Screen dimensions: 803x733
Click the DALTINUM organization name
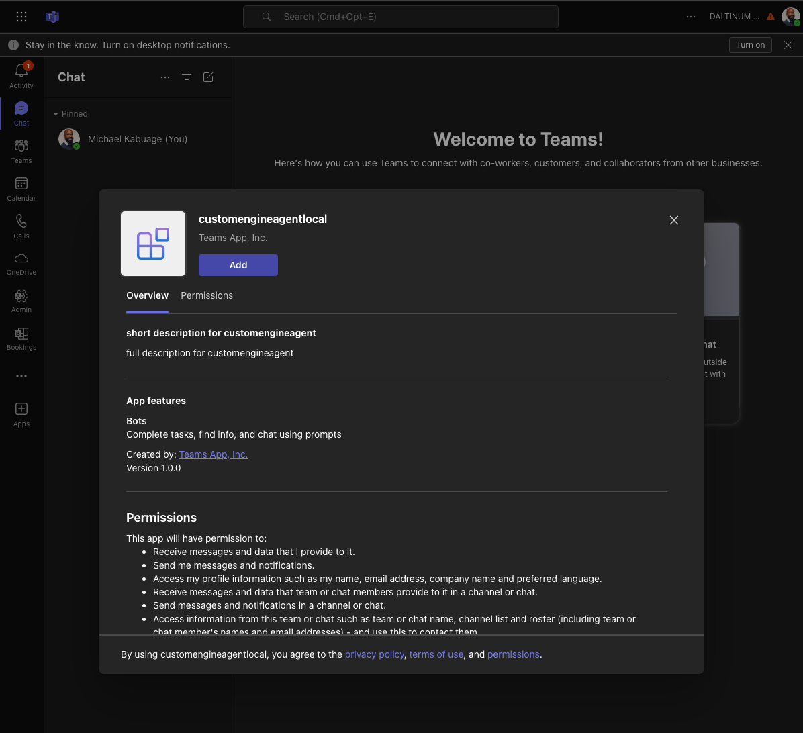tap(735, 17)
